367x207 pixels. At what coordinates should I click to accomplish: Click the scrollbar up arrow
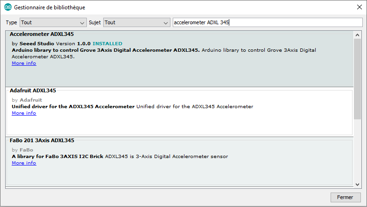tap(357, 35)
